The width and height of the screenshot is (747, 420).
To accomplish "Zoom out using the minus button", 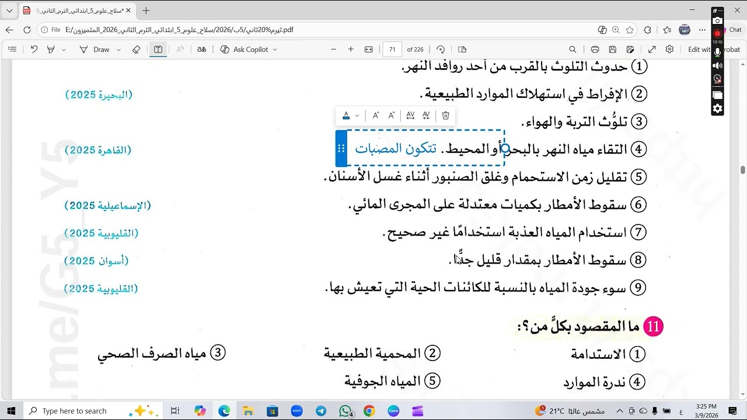I will [333, 50].
